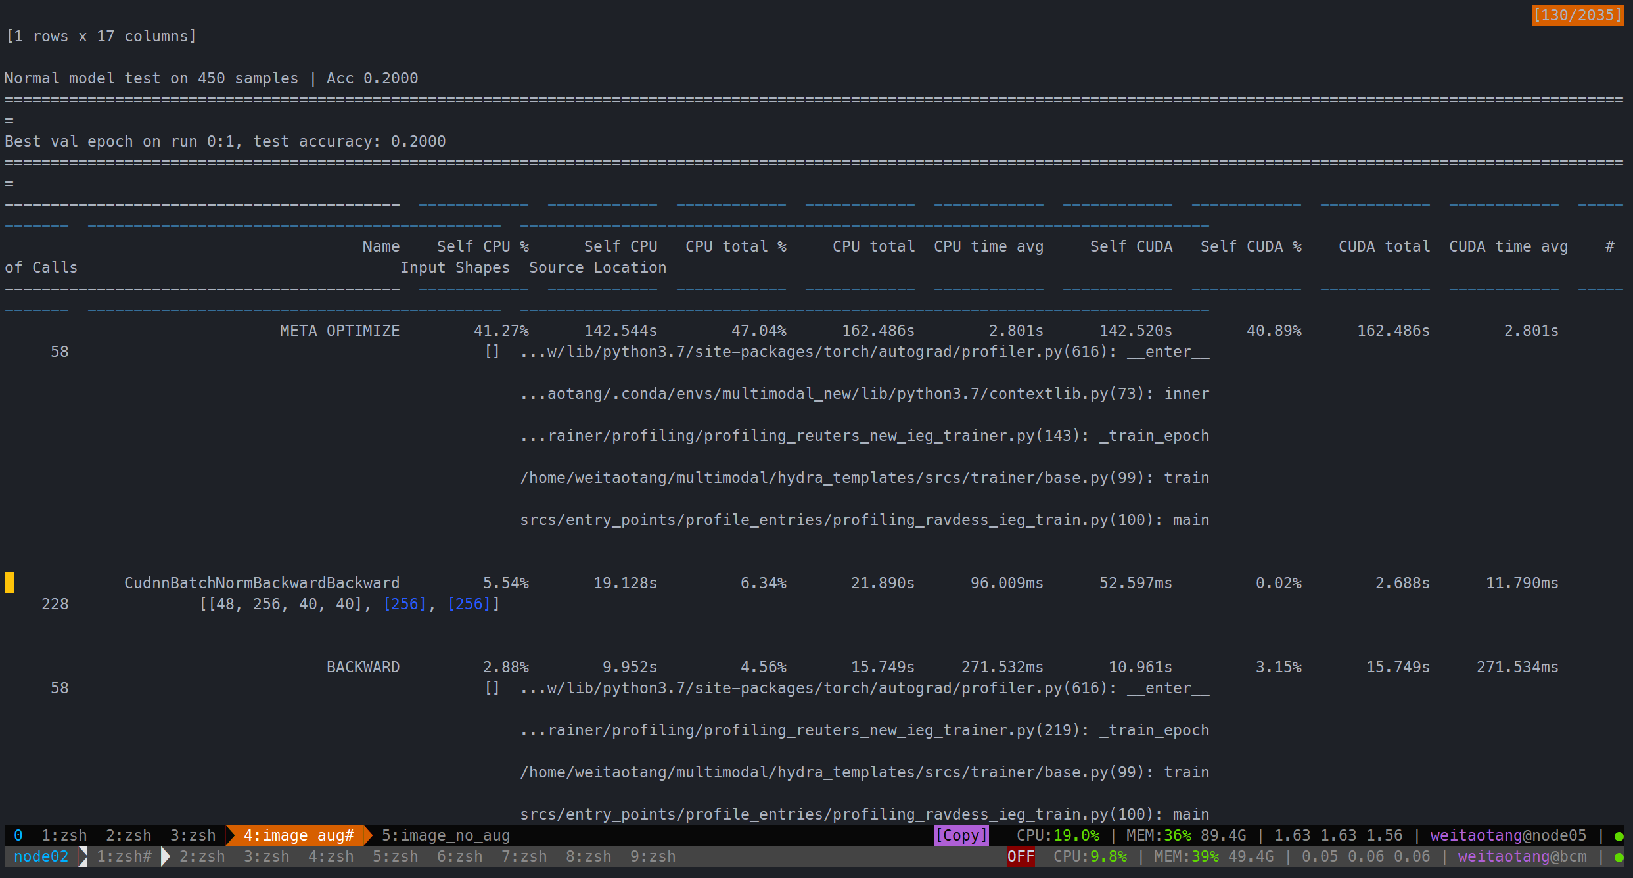The image size is (1633, 878).
Task: Select 4:zsh window in node02 status bar
Action: (x=331, y=856)
